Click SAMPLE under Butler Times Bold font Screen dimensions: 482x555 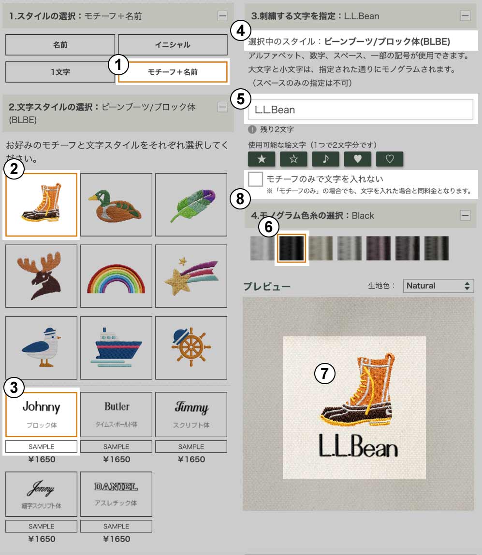coord(117,447)
